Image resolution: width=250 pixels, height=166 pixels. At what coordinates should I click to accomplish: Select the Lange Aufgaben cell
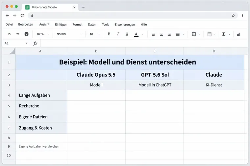(41, 95)
